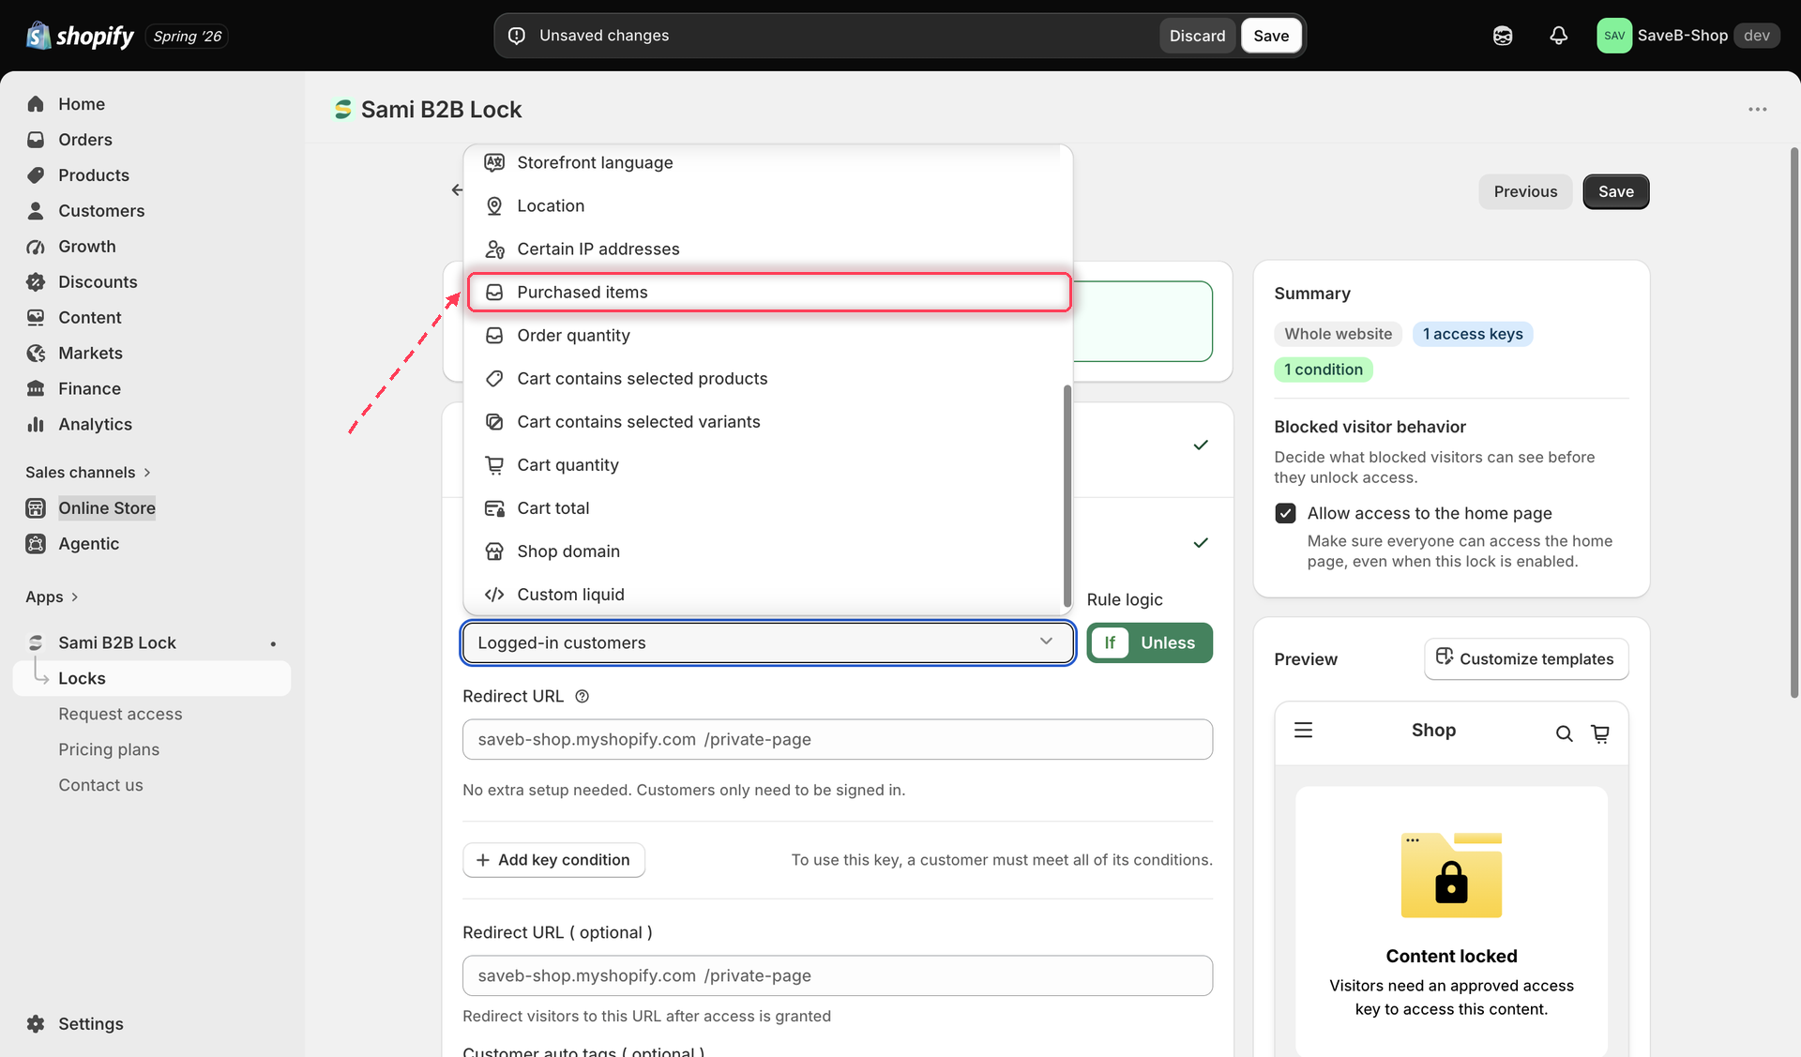Choose Location from the condition list

pos(768,206)
